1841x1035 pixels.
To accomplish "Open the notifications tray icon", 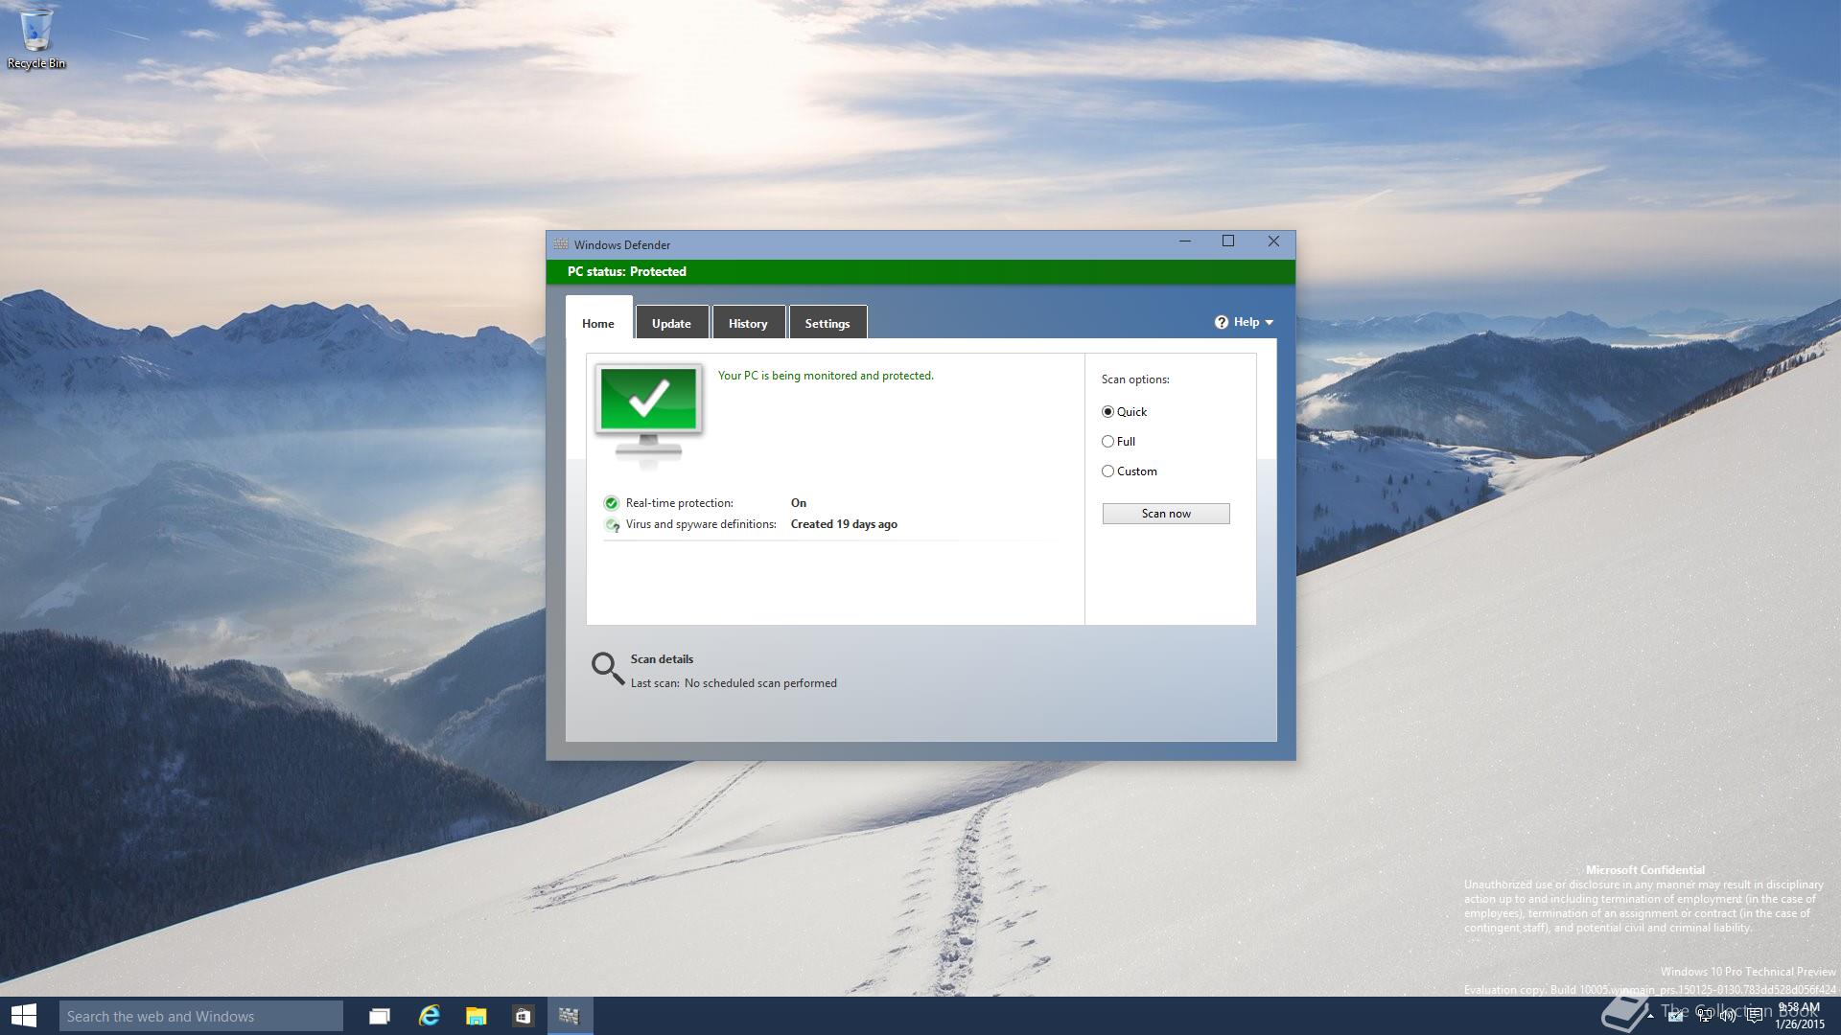I will [x=1755, y=1016].
